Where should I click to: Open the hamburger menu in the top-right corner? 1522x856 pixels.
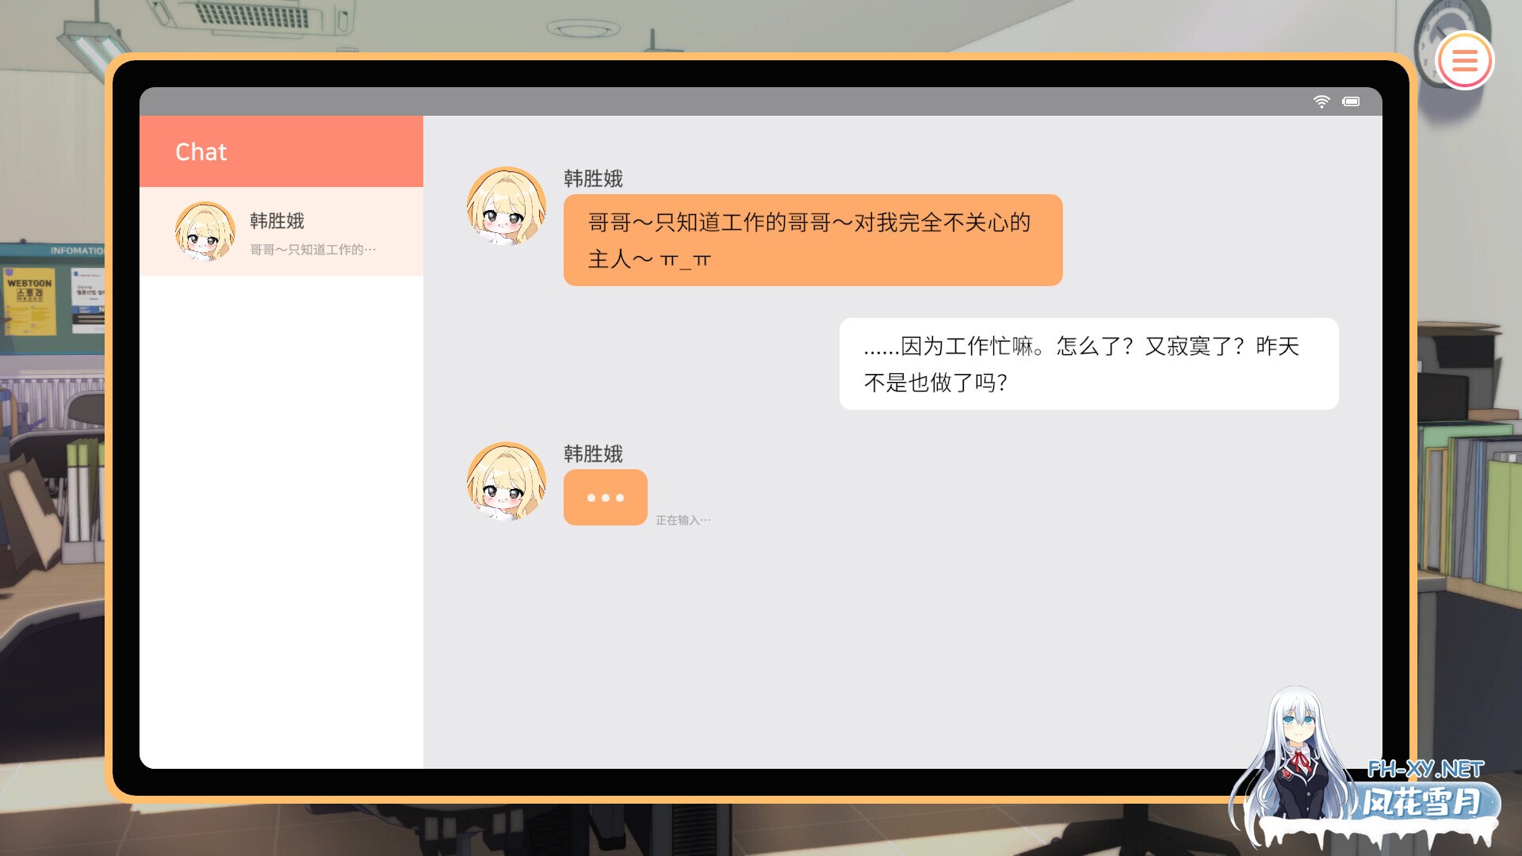[x=1465, y=62]
